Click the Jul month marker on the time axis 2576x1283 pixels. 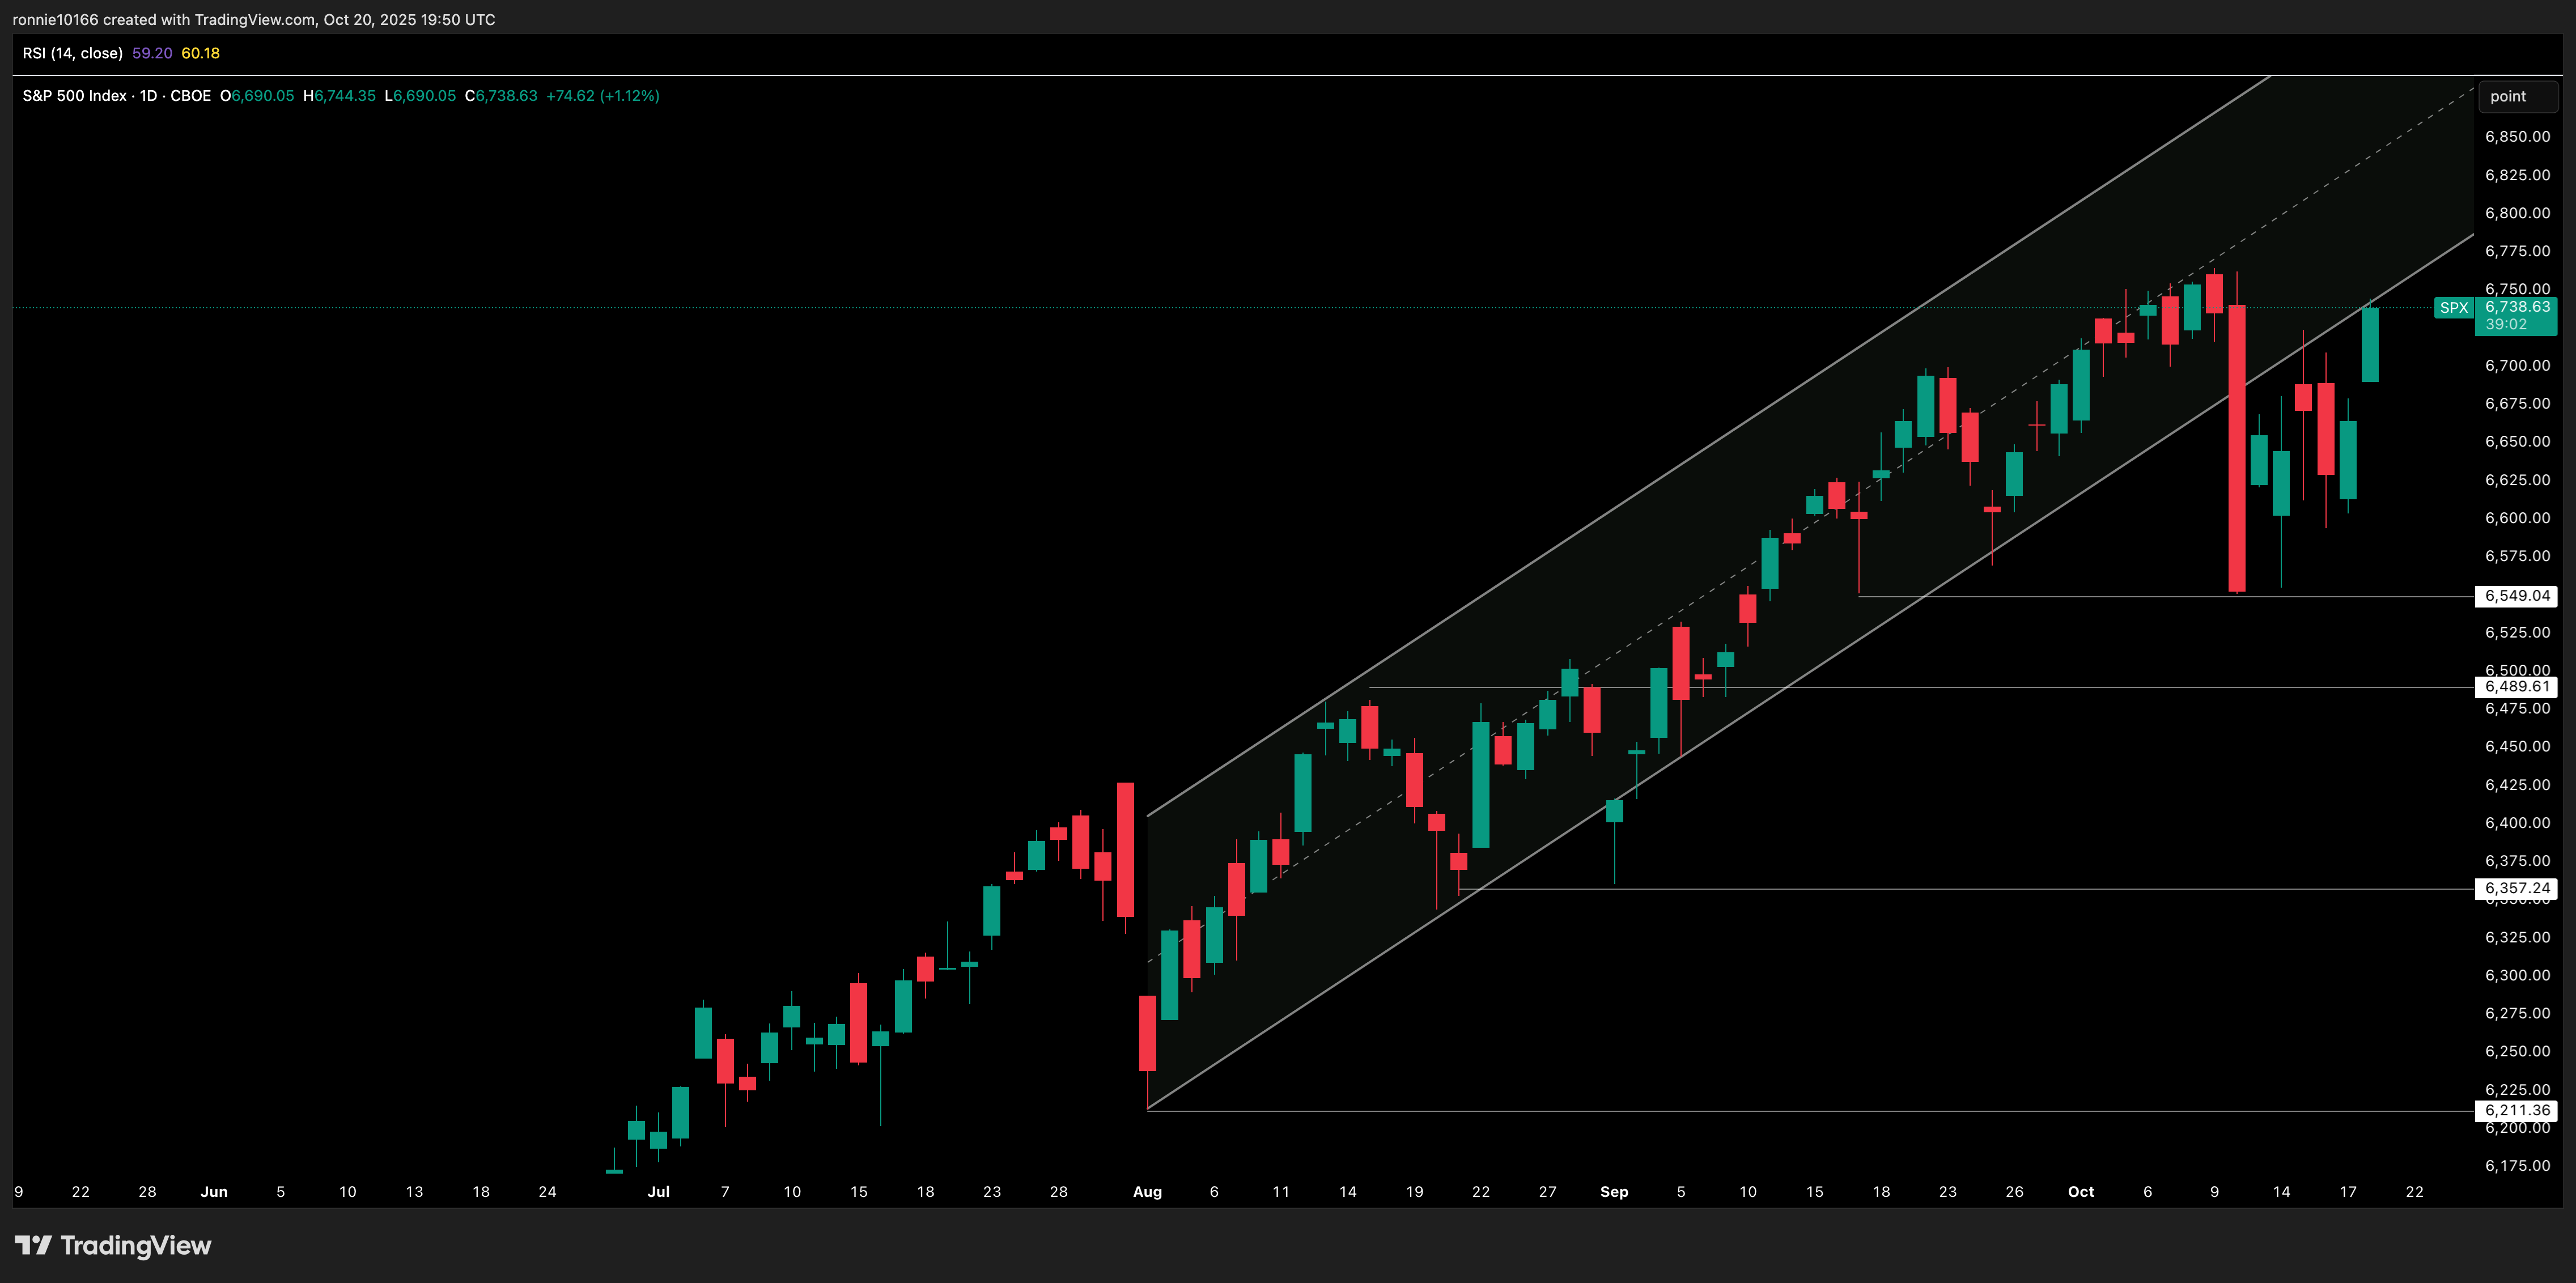click(x=658, y=1192)
